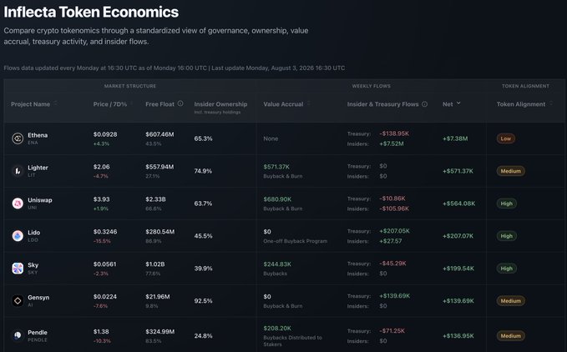
Task: Open the Pendle project name link
Action: click(38, 332)
